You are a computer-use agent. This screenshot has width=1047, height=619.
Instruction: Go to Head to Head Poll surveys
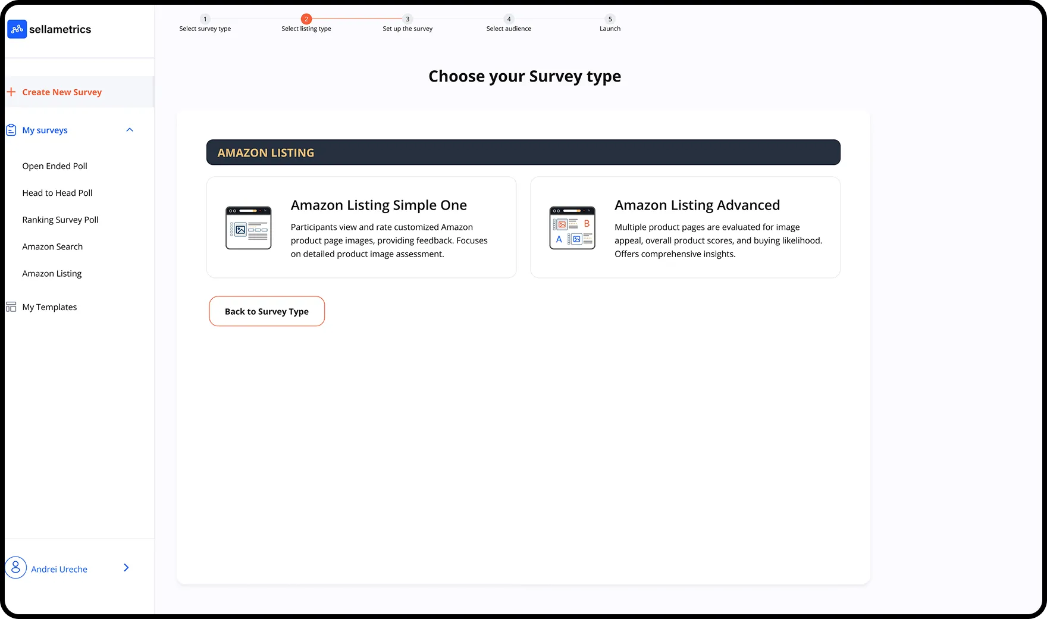click(58, 193)
